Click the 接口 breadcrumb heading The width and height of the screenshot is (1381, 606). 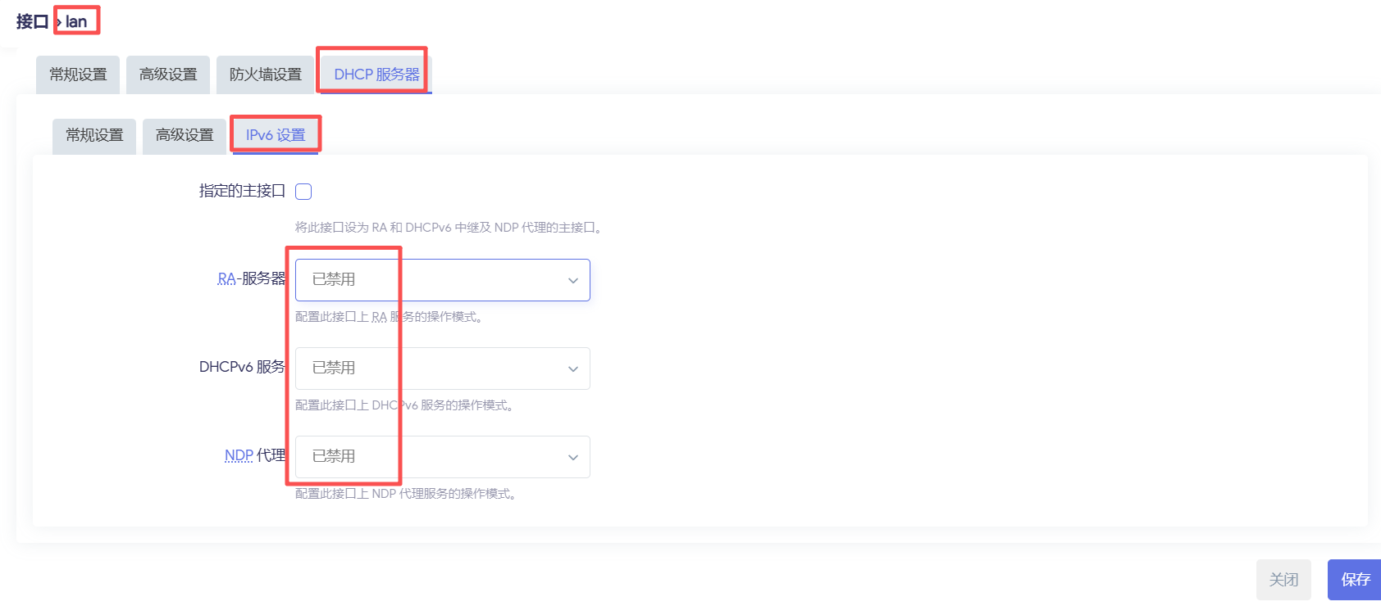[x=32, y=22]
